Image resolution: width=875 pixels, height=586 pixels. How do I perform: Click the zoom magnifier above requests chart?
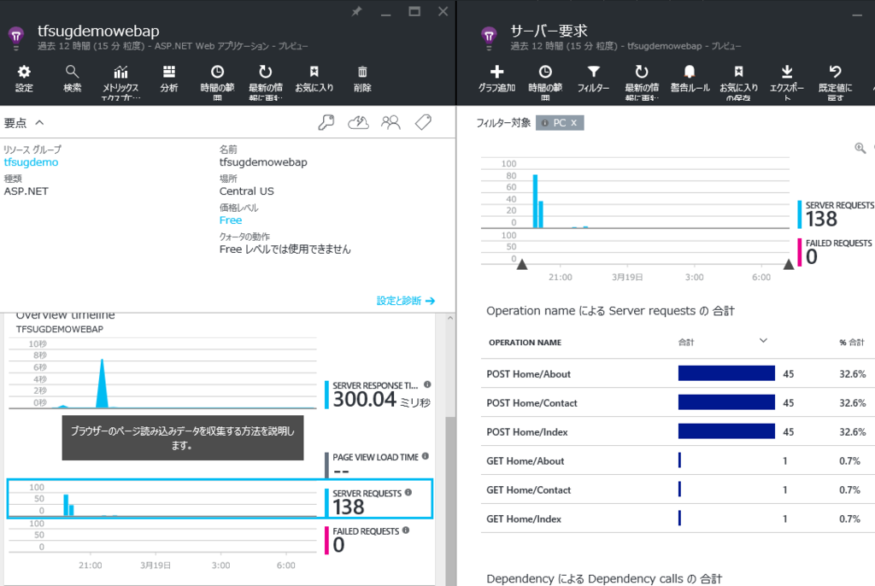pyautogui.click(x=860, y=148)
